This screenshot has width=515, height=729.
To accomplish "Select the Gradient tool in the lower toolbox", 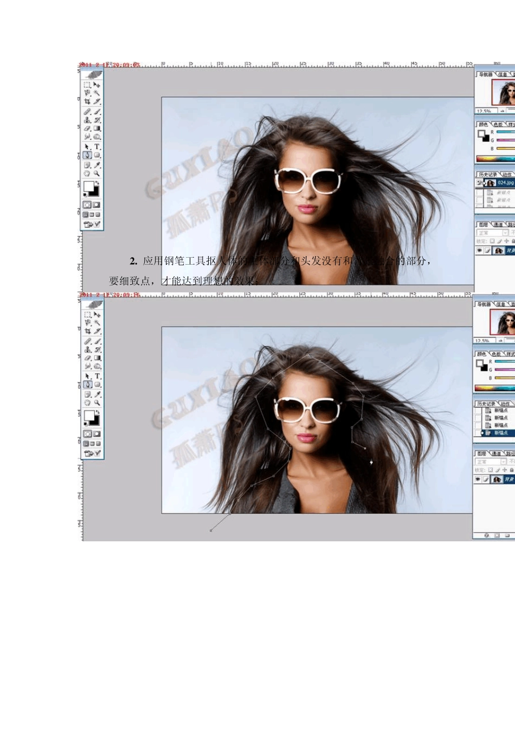I will click(x=98, y=358).
